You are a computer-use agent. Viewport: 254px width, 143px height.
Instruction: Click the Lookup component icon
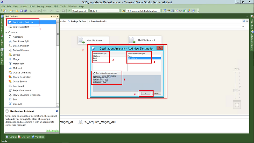(10, 55)
